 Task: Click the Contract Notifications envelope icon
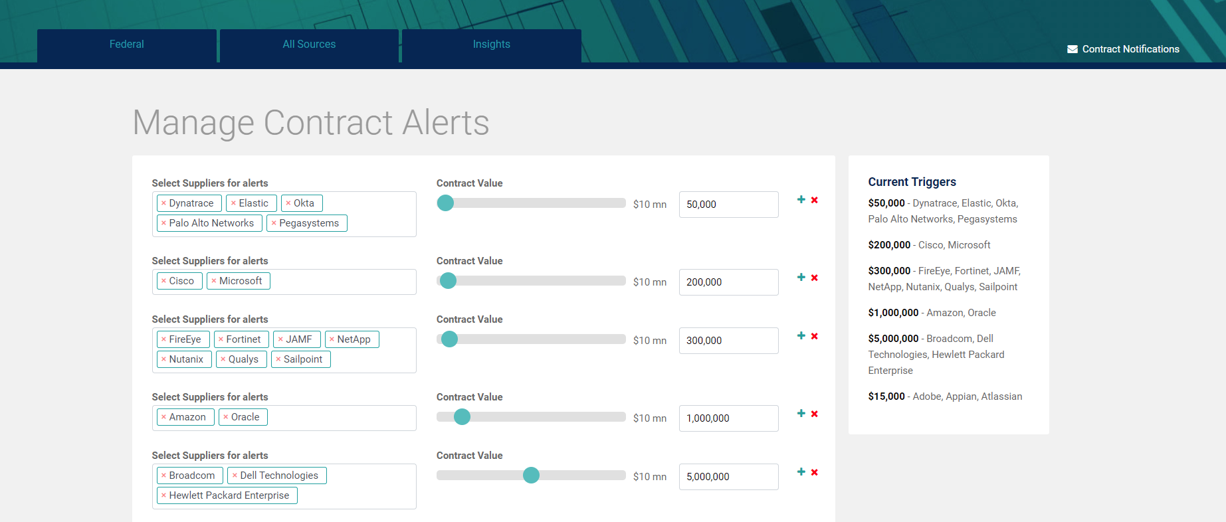click(1073, 49)
